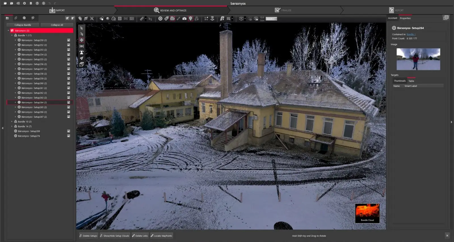Adjust the point size slider
The width and height of the screenshot is (454, 242).
click(x=271, y=19)
